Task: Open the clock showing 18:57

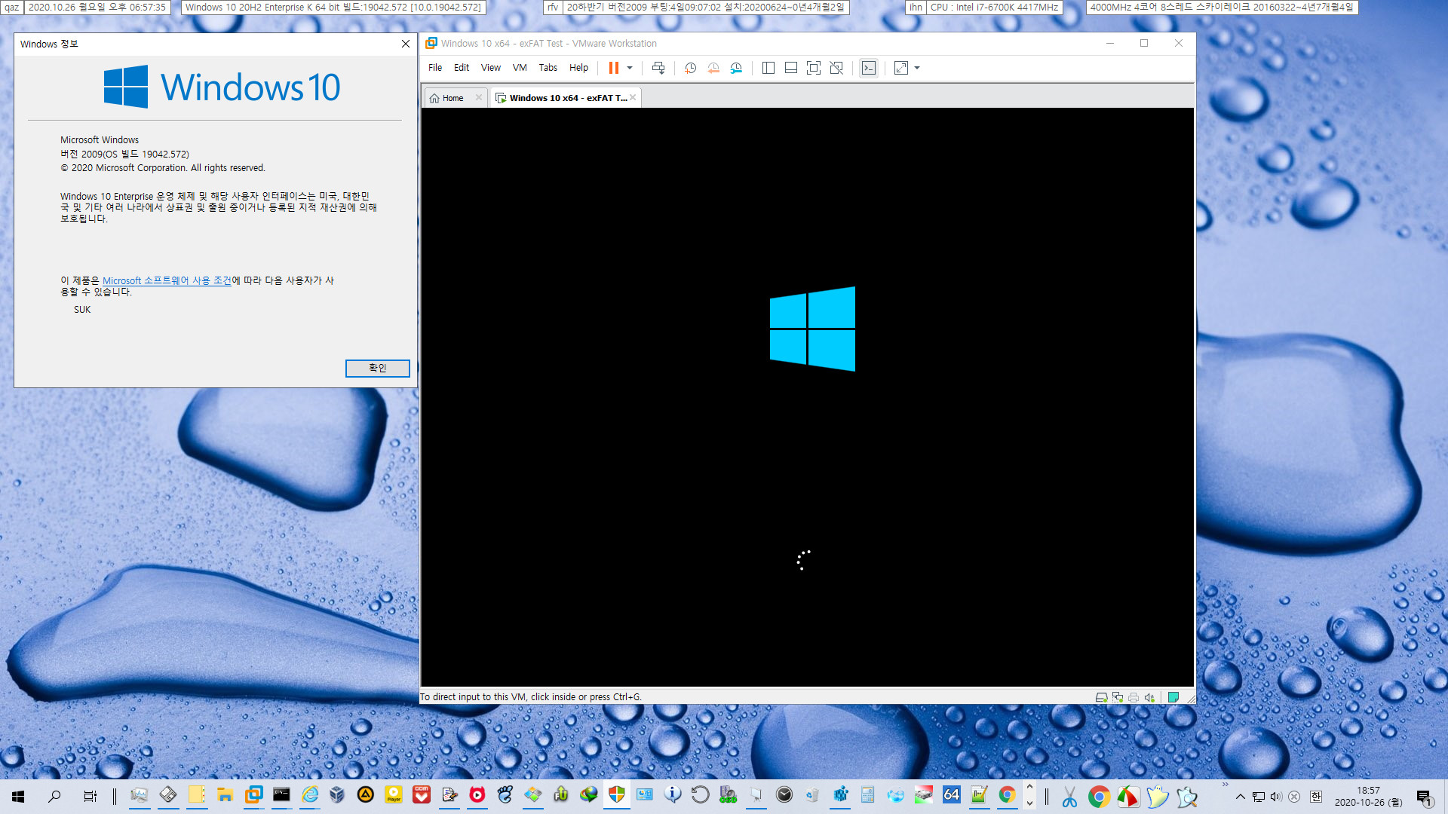Action: [x=1368, y=797]
